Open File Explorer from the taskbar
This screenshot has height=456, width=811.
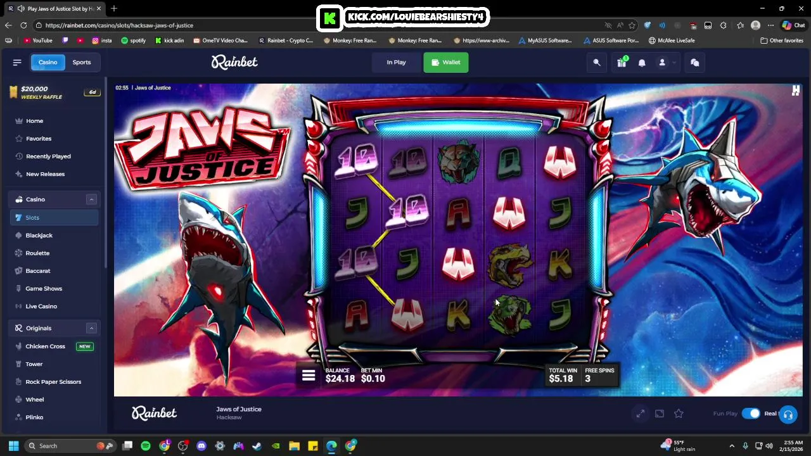294,446
